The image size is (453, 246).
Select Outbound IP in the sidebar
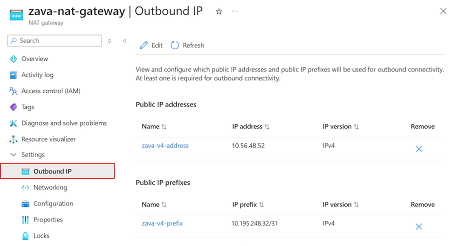pos(57,171)
